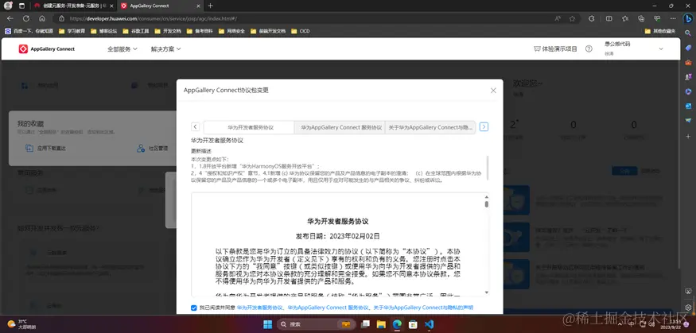Open the taskbar weather widget
696x333 pixels.
tap(22, 324)
